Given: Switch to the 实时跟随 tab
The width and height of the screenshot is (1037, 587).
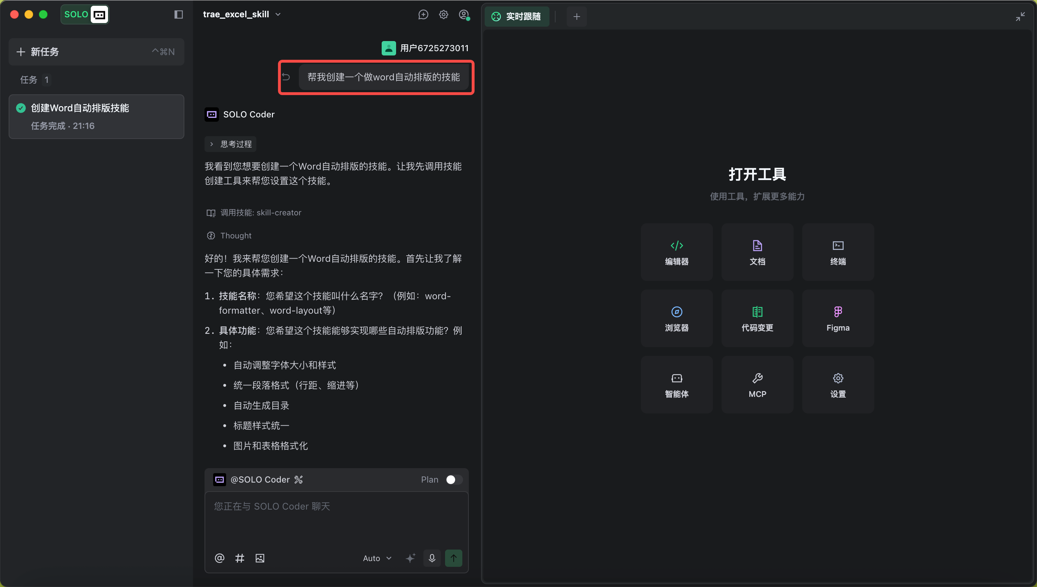Looking at the screenshot, I should tap(517, 17).
